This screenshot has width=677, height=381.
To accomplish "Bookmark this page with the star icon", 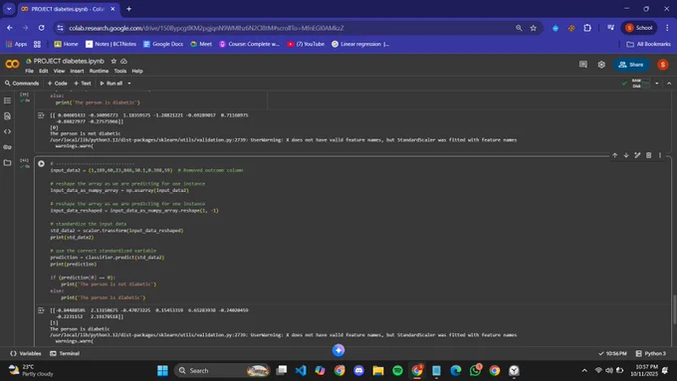I will click(x=534, y=28).
